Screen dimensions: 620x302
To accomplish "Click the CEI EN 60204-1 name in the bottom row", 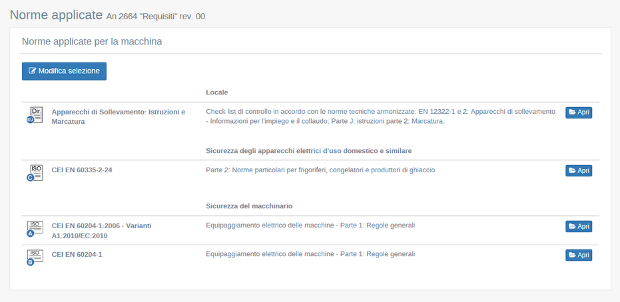I will 77,254.
